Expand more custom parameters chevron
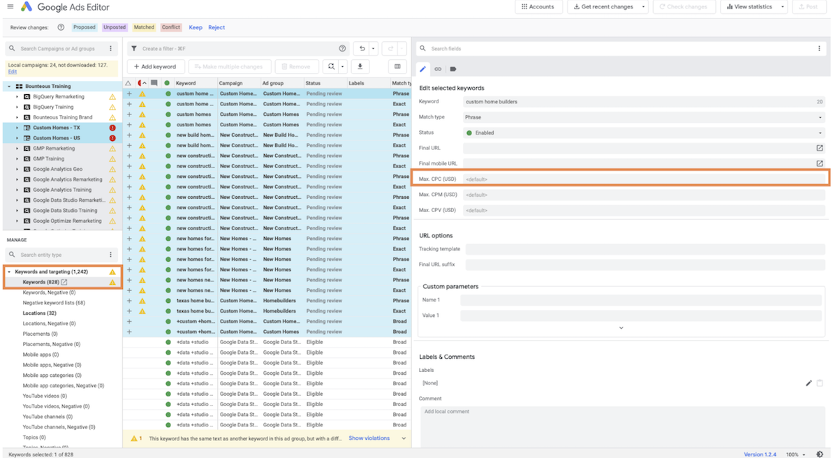 (x=621, y=328)
